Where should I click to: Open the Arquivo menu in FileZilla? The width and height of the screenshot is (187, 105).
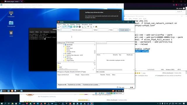[59, 24]
